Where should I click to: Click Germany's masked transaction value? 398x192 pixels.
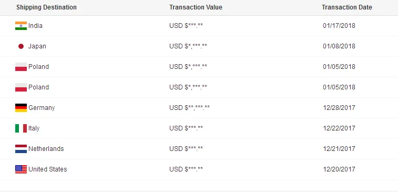pos(190,108)
